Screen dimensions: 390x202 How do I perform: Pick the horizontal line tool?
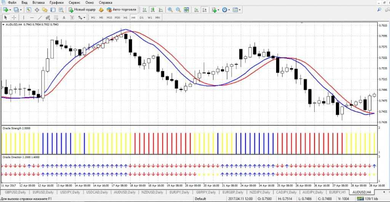pos(32,17)
